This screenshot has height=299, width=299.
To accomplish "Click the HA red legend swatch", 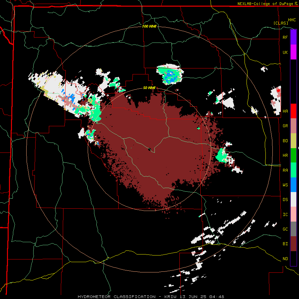I will tap(293, 111).
